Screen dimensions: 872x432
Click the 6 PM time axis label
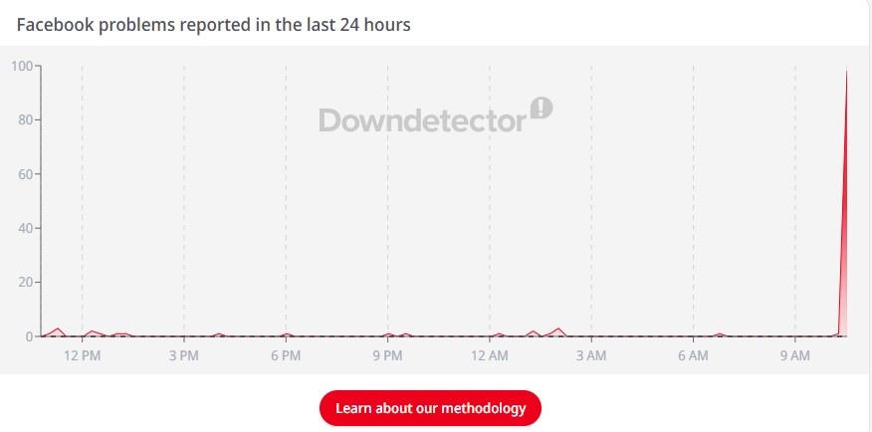coord(286,355)
